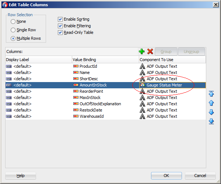Screen dimensions: 221x184
Task: Select the Multiple Rows option
Action: 13,38
